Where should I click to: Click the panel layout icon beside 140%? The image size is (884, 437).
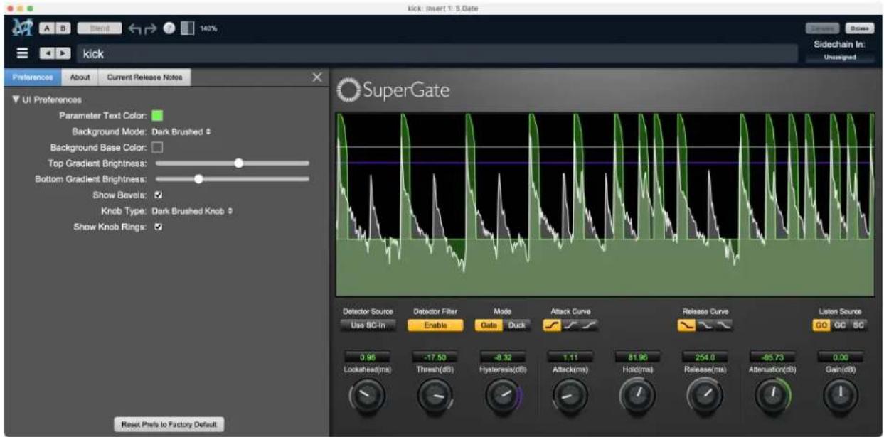pyautogui.click(x=187, y=29)
